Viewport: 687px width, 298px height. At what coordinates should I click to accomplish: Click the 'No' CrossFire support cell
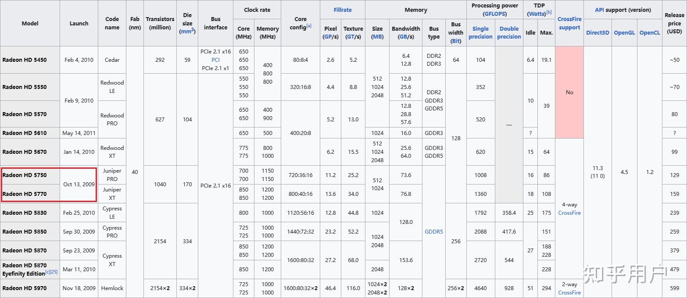(569, 92)
